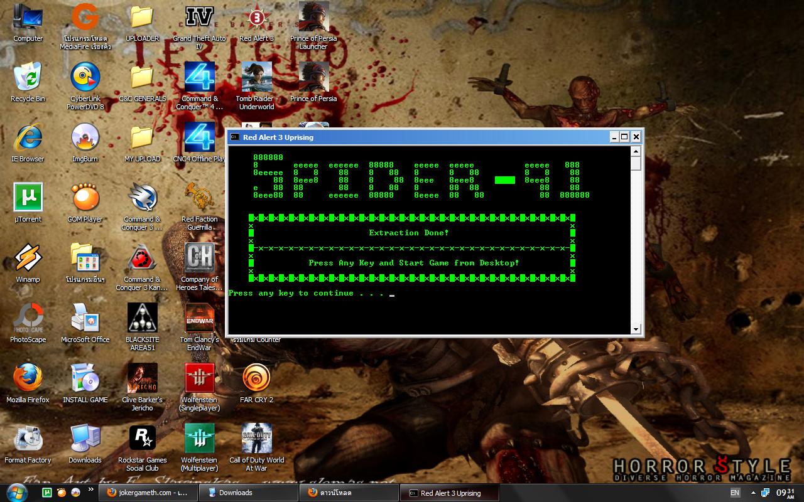Viewport: 804px width, 502px height.
Task: Minimize the Red Alert 3 Uprising window
Action: 614,137
